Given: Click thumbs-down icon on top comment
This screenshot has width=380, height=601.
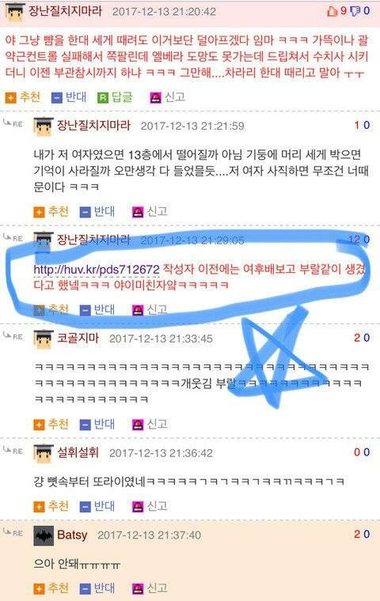Looking at the screenshot, I should [355, 11].
